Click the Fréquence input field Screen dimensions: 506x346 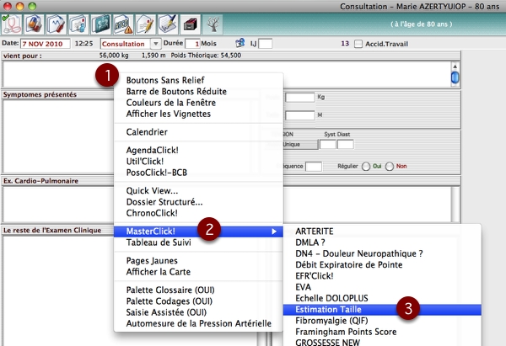point(314,167)
